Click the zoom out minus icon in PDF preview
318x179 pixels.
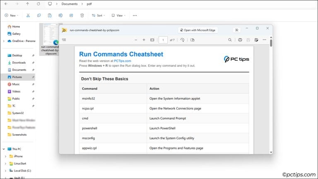click(x=136, y=40)
